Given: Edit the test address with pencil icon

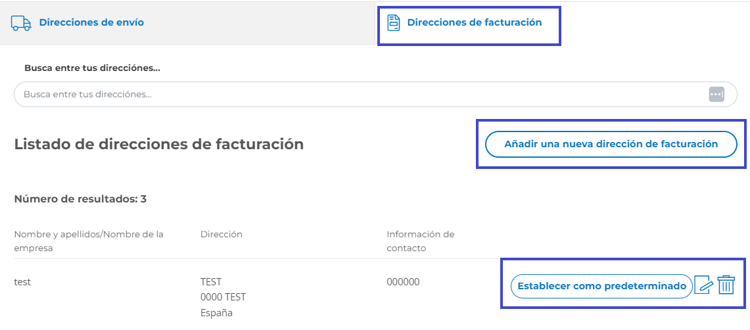Looking at the screenshot, I should (x=703, y=285).
